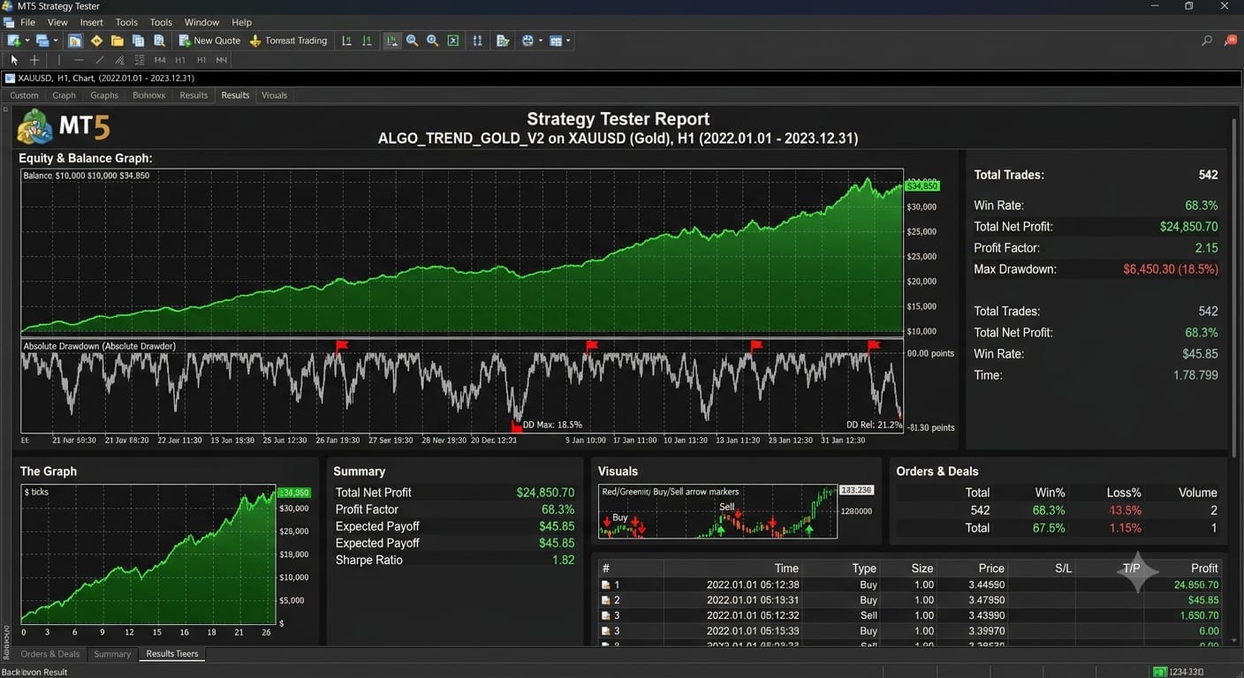Image resolution: width=1244 pixels, height=678 pixels.
Task: Select the vertical line drawing tool
Action: point(59,60)
